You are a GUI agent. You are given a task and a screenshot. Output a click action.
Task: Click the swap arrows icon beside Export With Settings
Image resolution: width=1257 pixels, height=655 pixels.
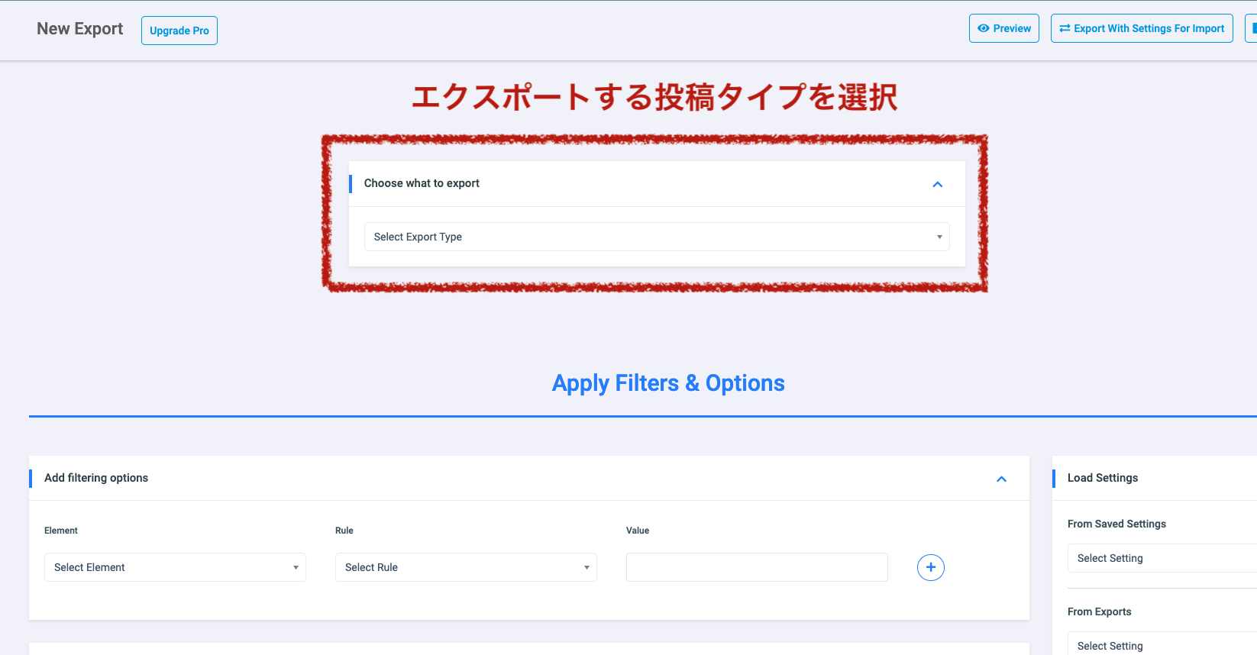tap(1065, 27)
